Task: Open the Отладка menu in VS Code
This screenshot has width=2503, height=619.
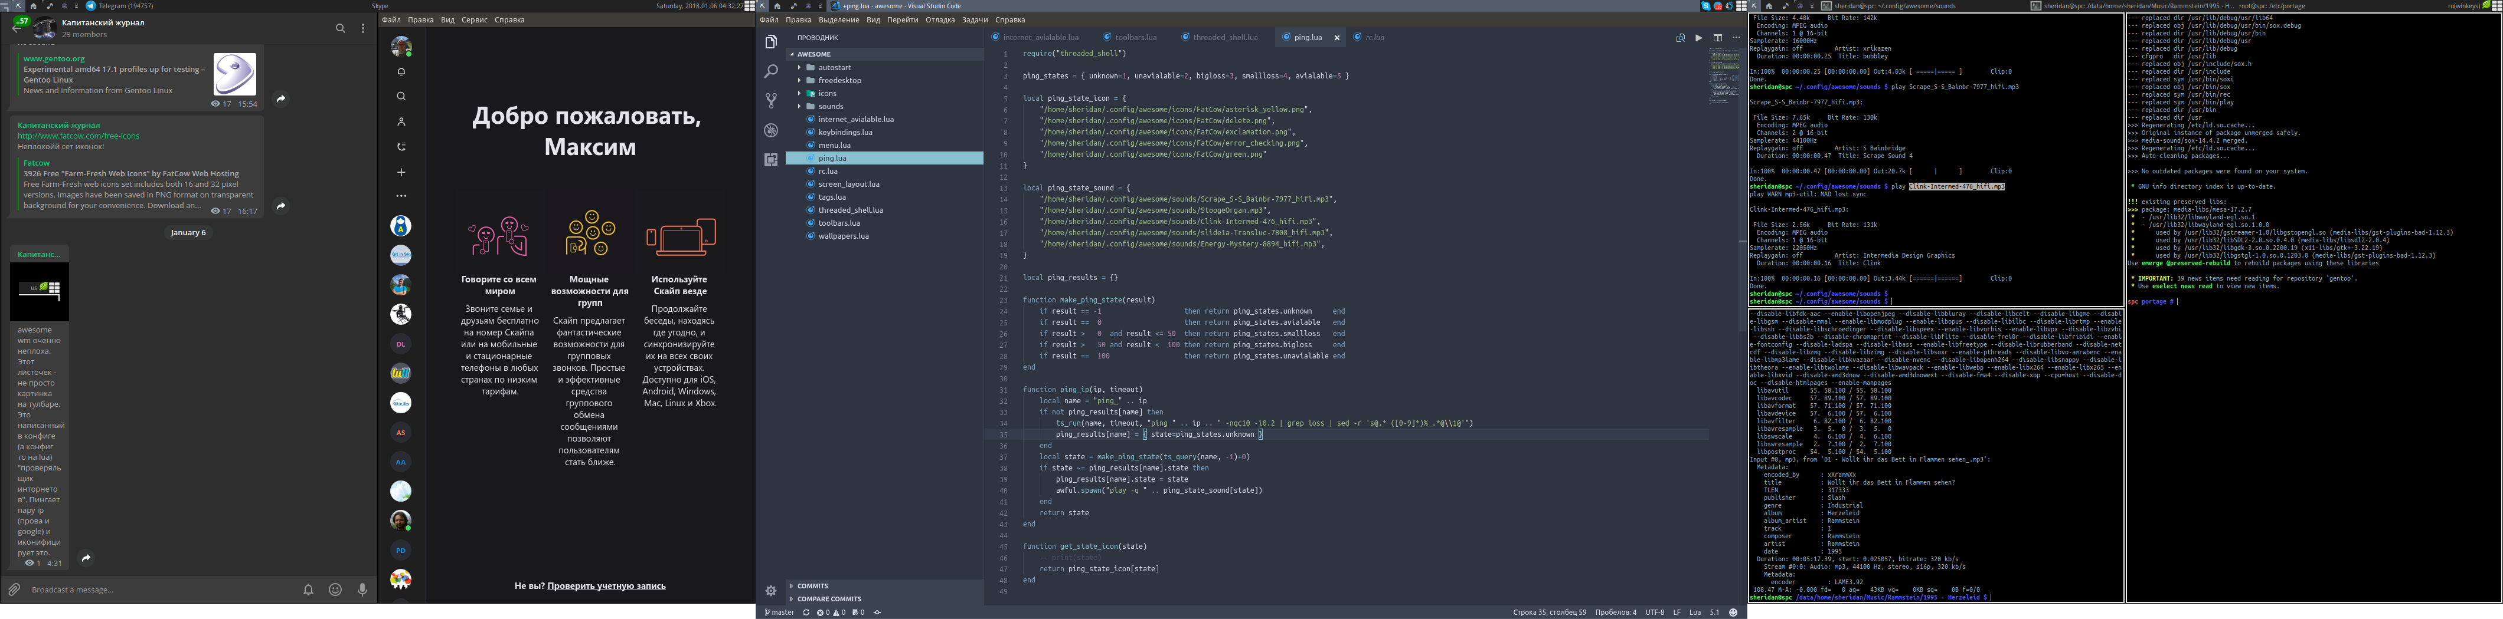Action: [x=940, y=19]
